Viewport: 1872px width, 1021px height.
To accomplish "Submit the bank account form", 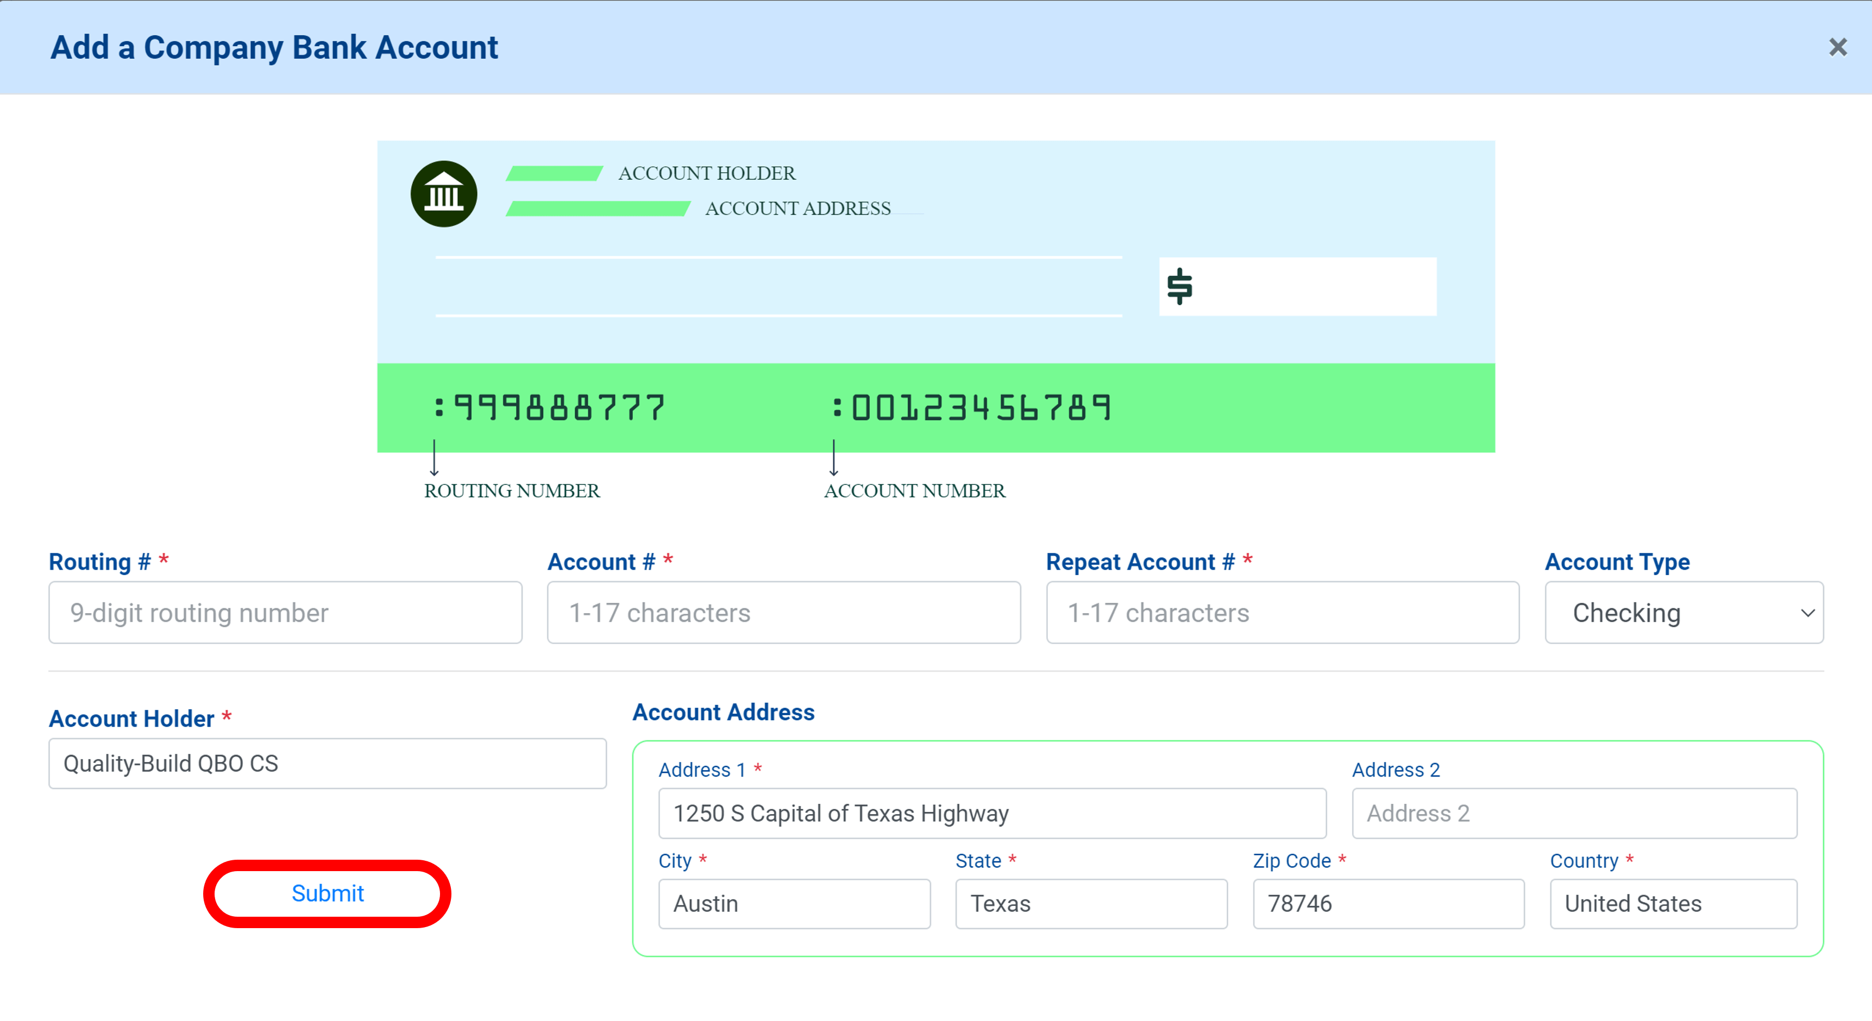I will coord(328,893).
